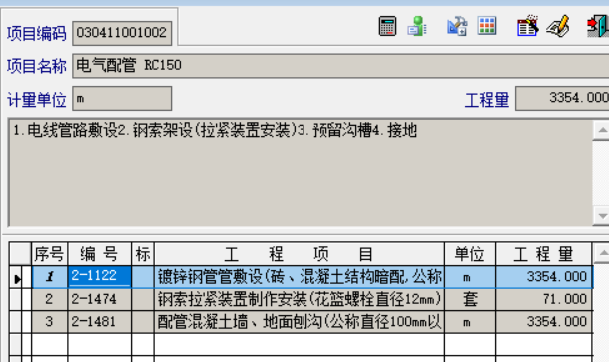Image resolution: width=609 pixels, height=362 pixels.
Task: Click the 计量单位 label
Action: (37, 100)
